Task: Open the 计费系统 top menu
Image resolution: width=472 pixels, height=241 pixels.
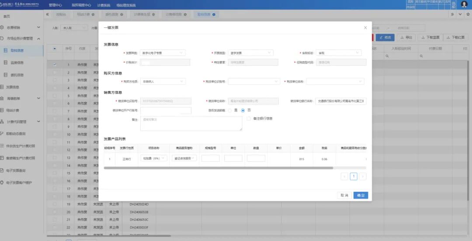Action: pyautogui.click(x=104, y=5)
